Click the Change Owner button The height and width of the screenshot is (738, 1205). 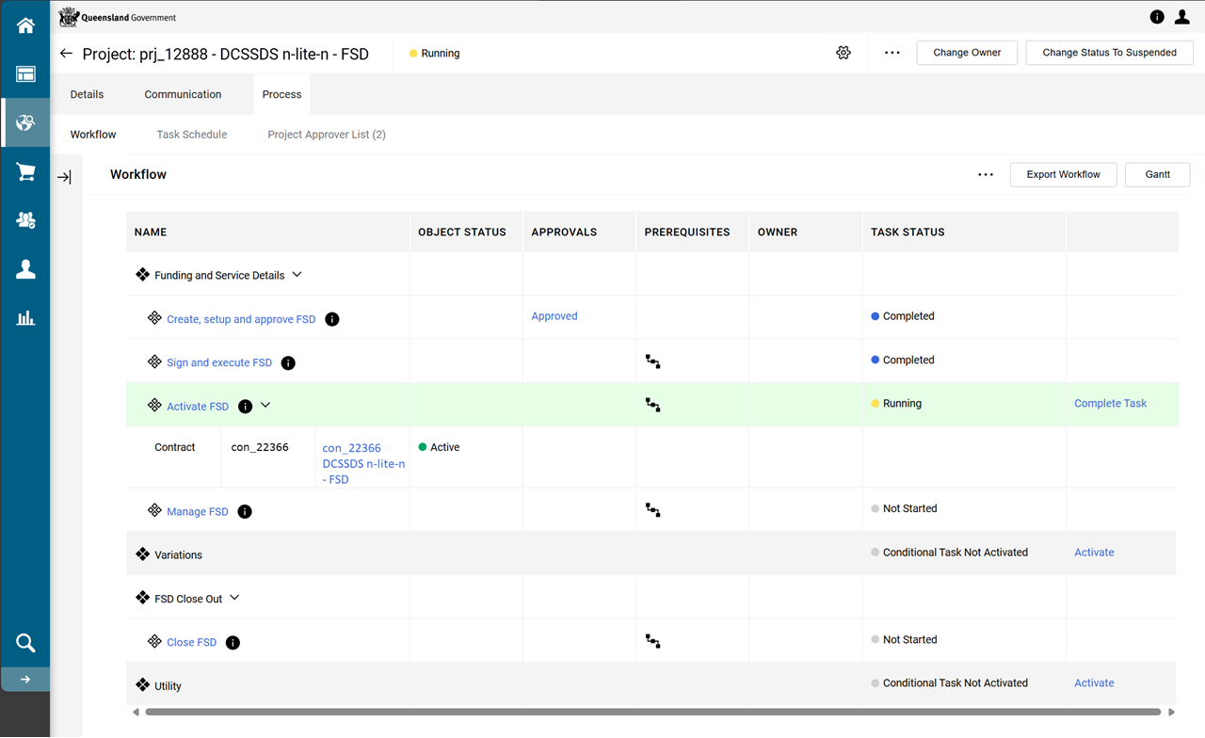point(967,53)
